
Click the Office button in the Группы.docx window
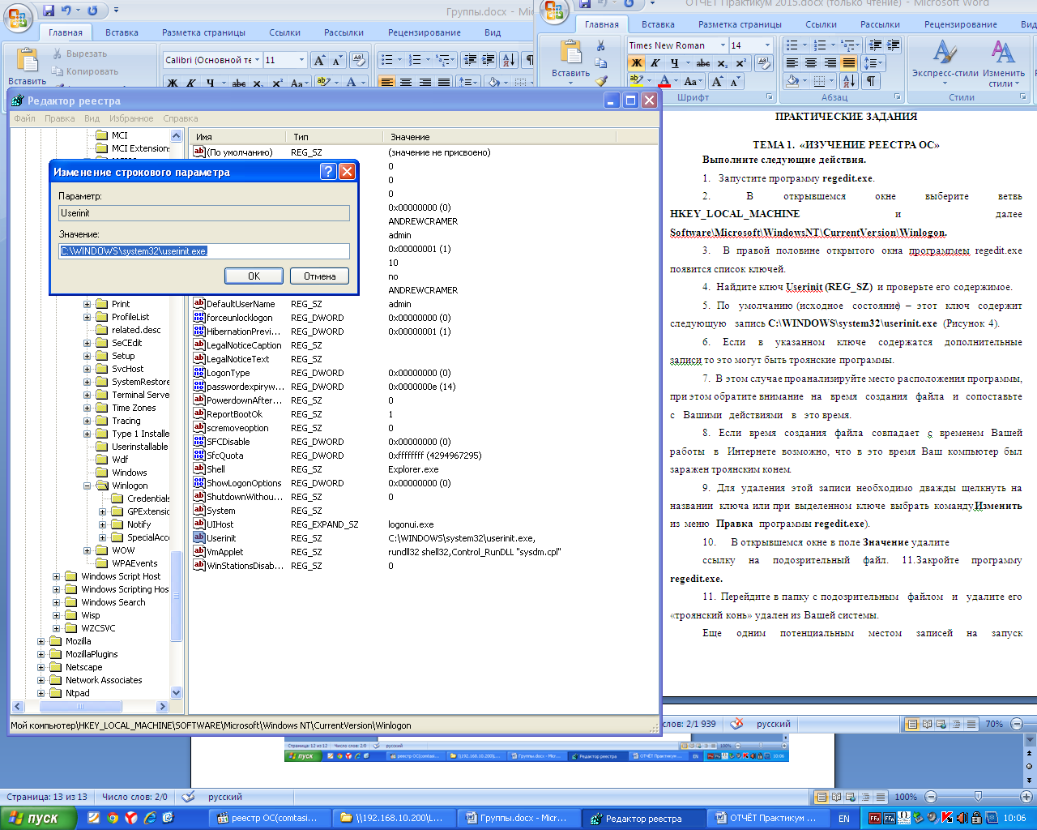click(18, 18)
